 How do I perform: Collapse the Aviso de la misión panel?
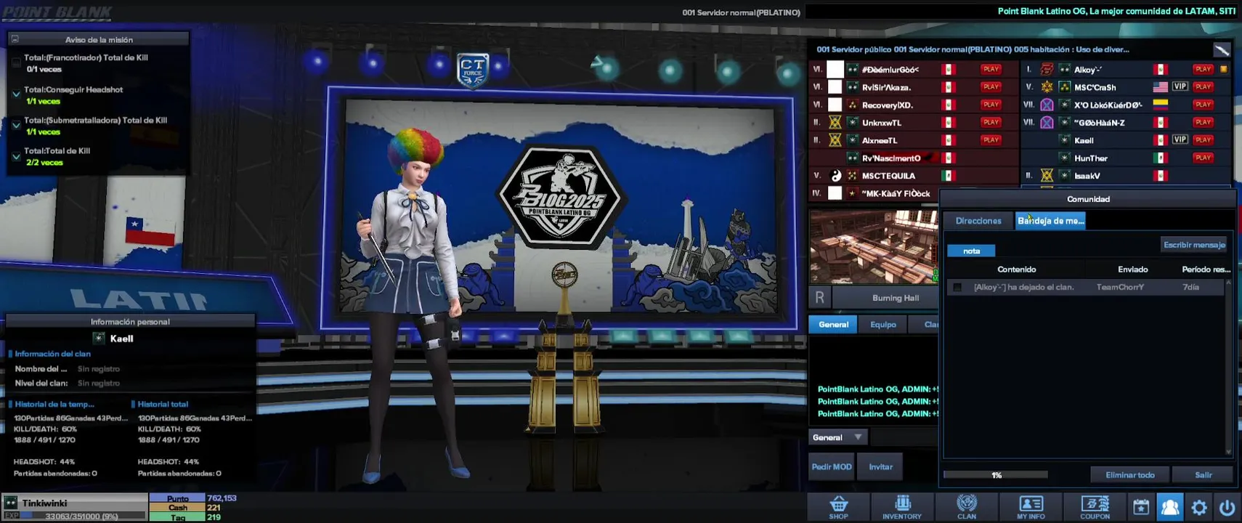tap(15, 39)
